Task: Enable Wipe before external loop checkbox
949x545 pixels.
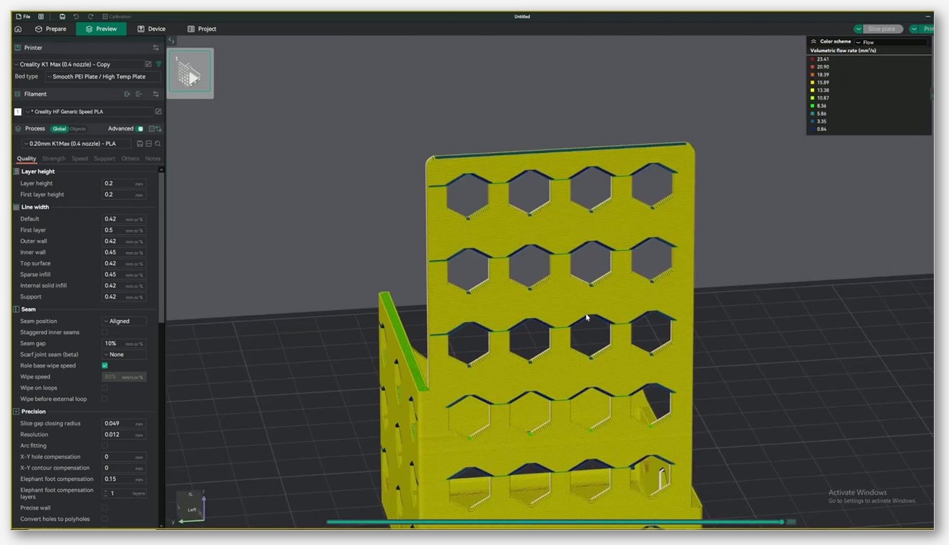Action: click(105, 399)
